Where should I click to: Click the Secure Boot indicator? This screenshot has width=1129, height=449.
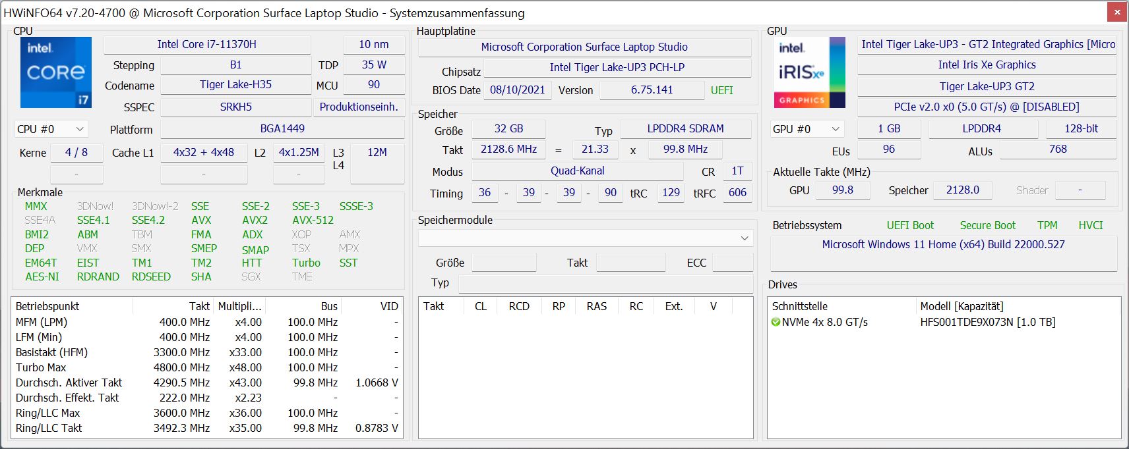[x=987, y=225]
